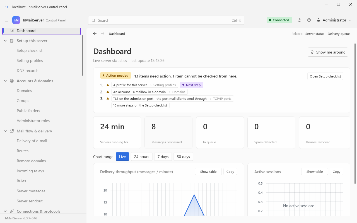357x223 pixels.
Task: Click the Administrator user avatar icon
Action: click(319, 20)
